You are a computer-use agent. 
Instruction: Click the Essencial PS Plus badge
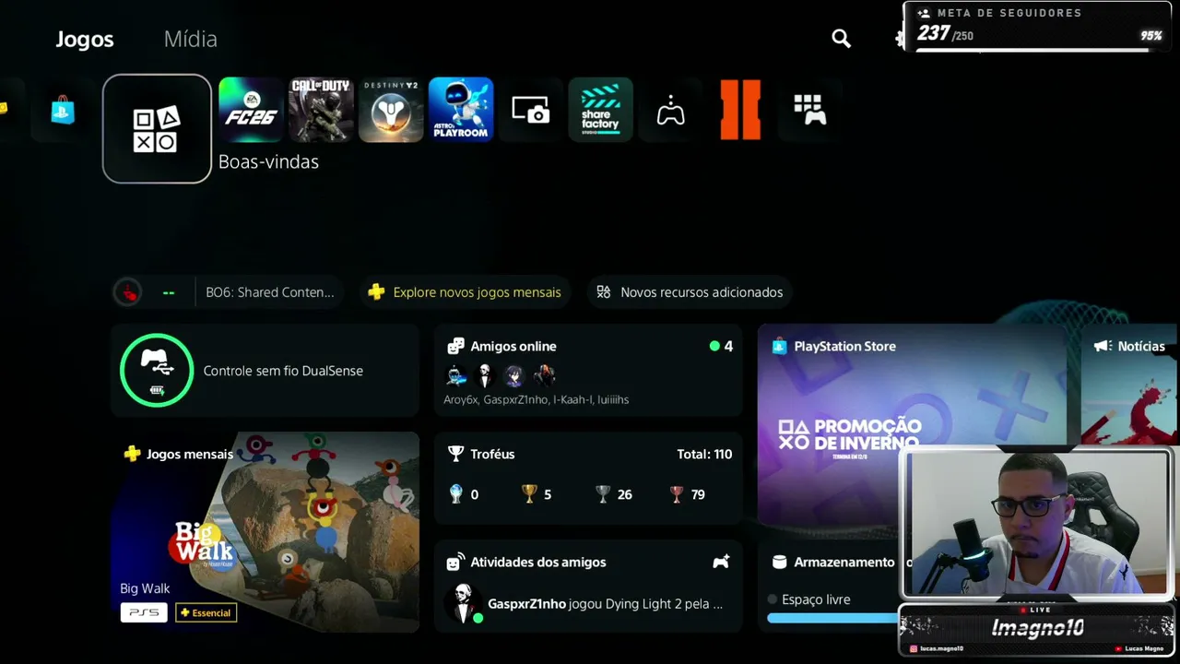click(x=206, y=612)
